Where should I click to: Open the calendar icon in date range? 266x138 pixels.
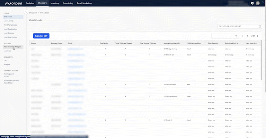(259, 26)
